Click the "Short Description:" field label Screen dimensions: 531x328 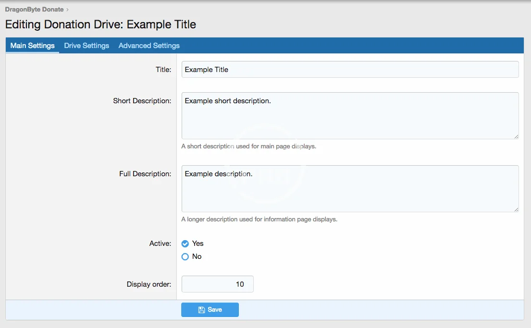click(142, 101)
